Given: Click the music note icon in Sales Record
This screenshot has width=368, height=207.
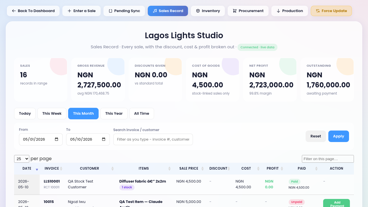Looking at the screenshot, I should tap(155, 11).
